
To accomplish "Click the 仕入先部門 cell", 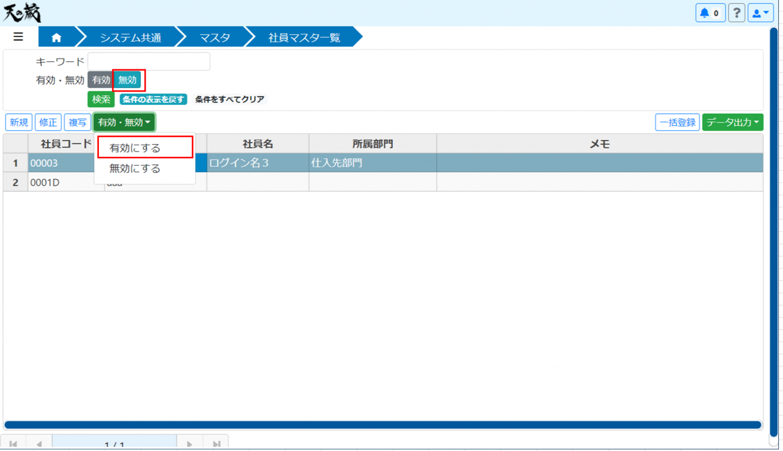I will click(373, 163).
